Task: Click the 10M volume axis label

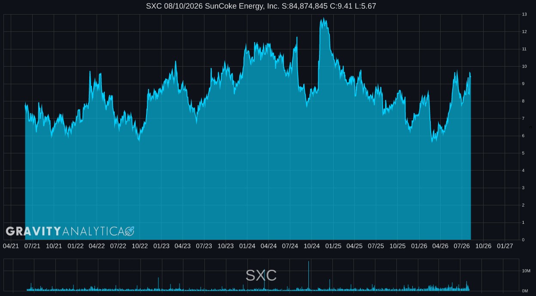Action: (x=526, y=271)
